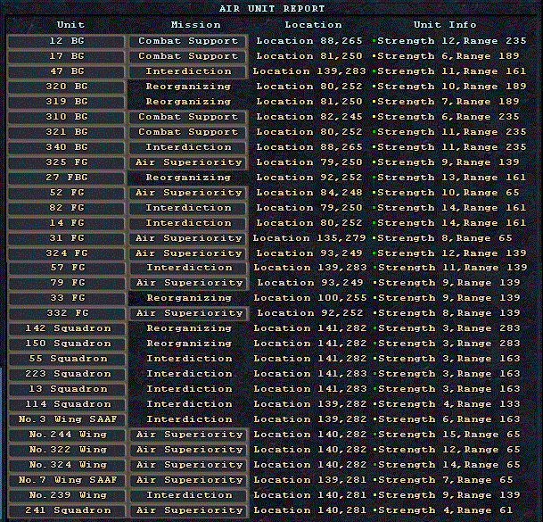Screen dimensions: 543x522
Task: Click Location 135,279 of 31 FG
Action: pyautogui.click(x=309, y=238)
